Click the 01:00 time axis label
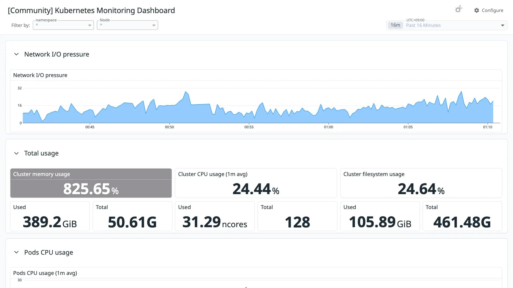The image size is (513, 288). point(328,127)
